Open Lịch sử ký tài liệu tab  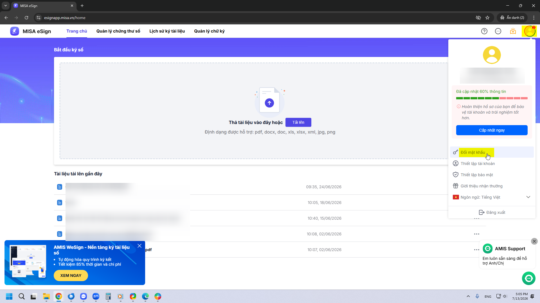point(167,31)
